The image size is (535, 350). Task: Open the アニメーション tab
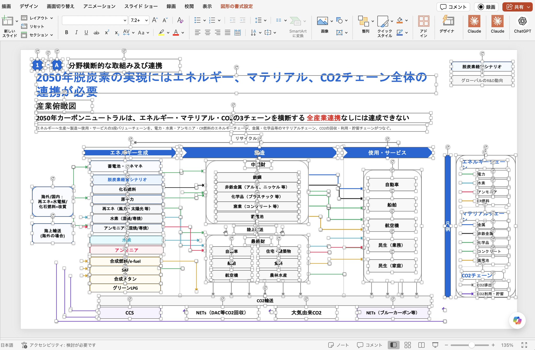pos(99,6)
